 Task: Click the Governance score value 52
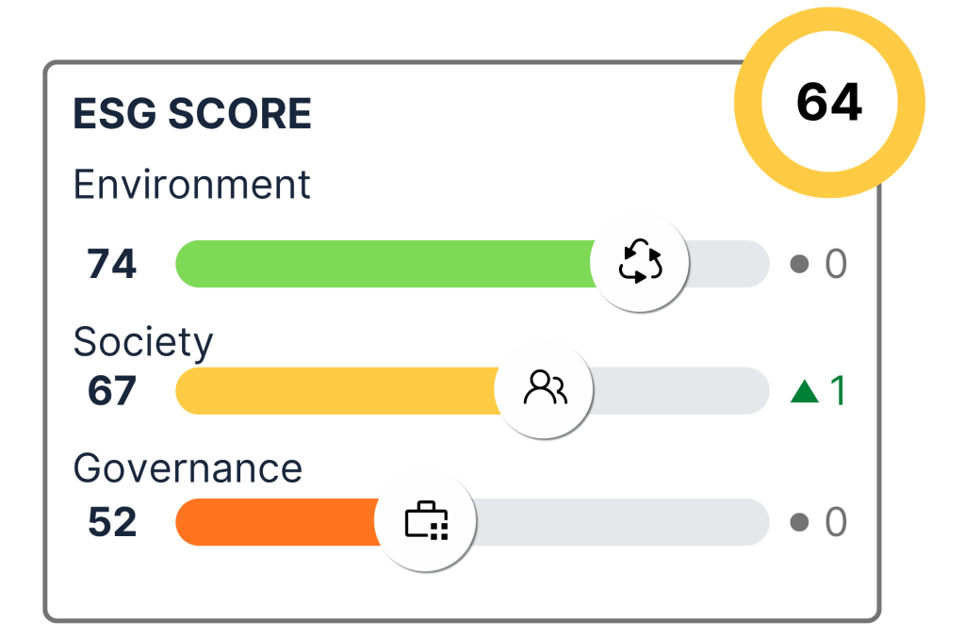pos(112,522)
